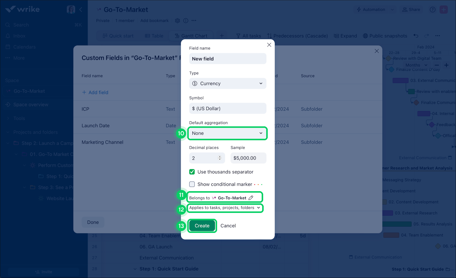Open Public snapshots globe option
The height and width of the screenshot is (278, 456).
point(385,36)
